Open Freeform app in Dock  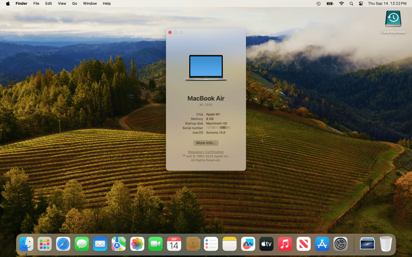(248, 244)
